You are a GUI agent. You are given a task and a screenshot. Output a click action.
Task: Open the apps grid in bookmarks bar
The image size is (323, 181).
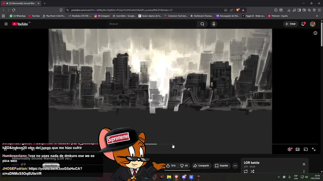[x=3, y=16]
